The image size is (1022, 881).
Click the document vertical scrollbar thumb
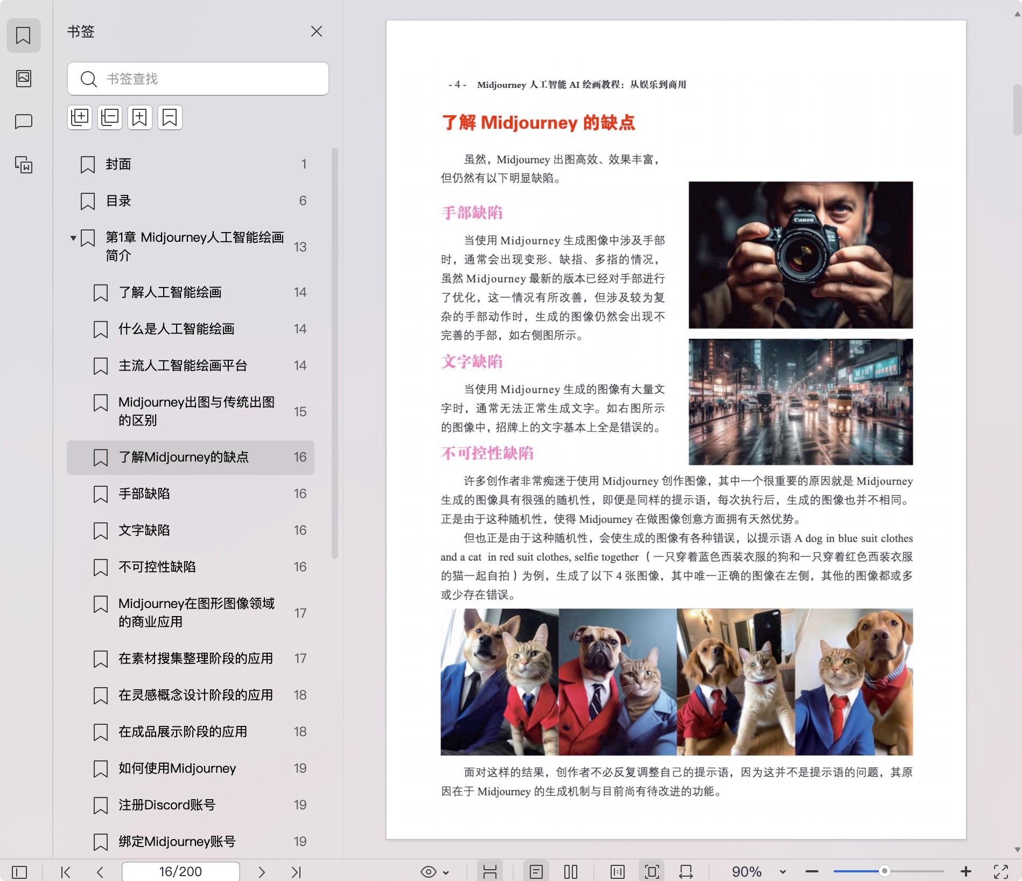(x=1017, y=109)
